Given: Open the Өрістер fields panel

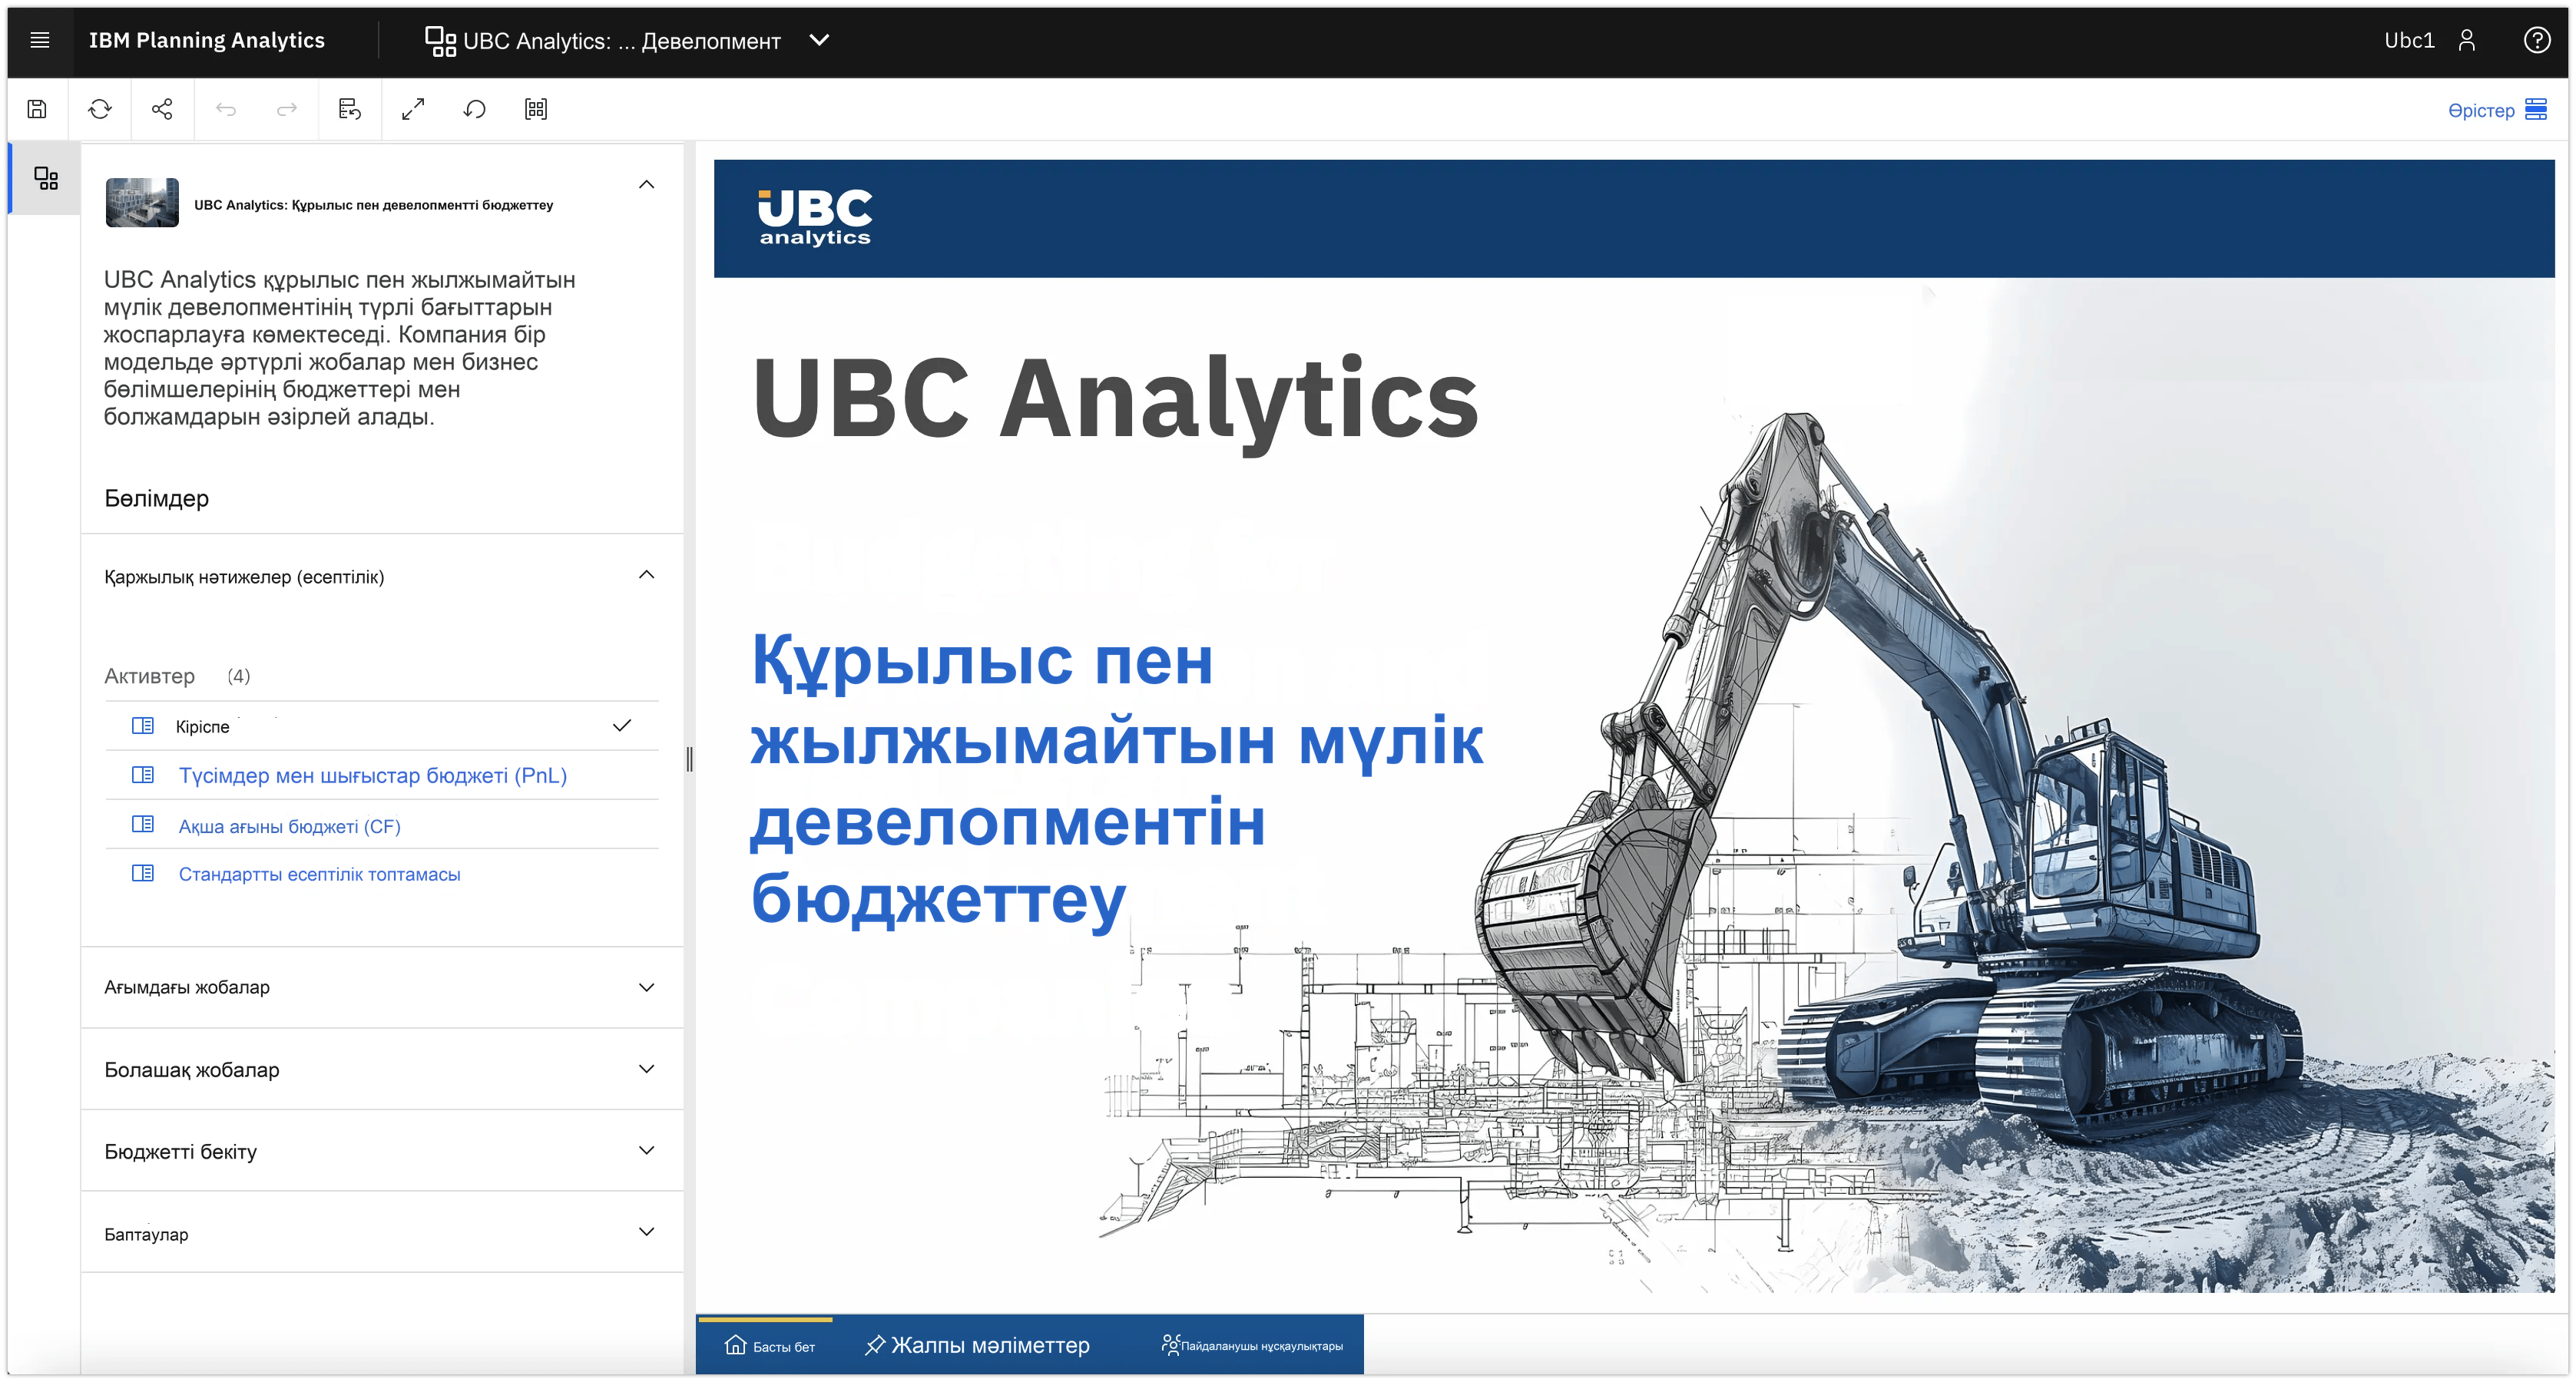Looking at the screenshot, I should [x=2497, y=110].
